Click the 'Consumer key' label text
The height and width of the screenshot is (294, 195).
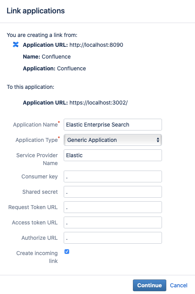tap(40, 176)
